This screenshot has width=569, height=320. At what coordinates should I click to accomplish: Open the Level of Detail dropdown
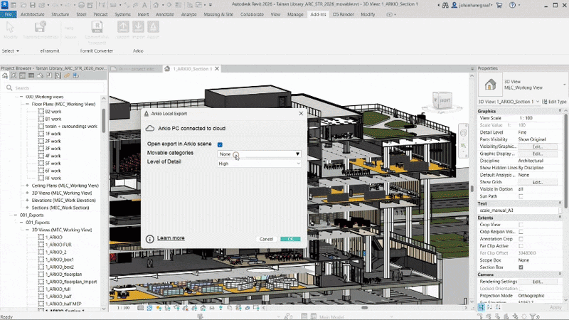pos(259,164)
